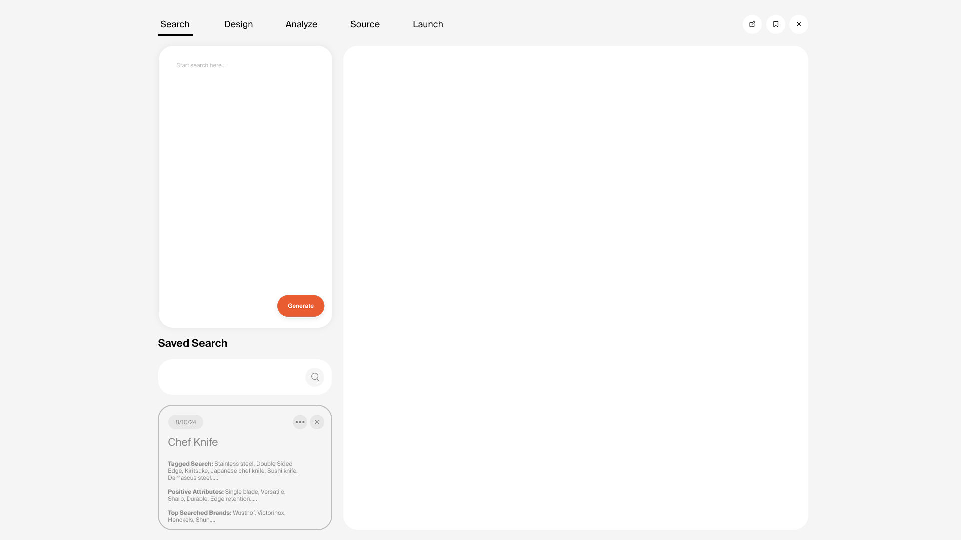Click the Top Searched Brands line
This screenshot has width=961, height=540.
pyautogui.click(x=227, y=516)
